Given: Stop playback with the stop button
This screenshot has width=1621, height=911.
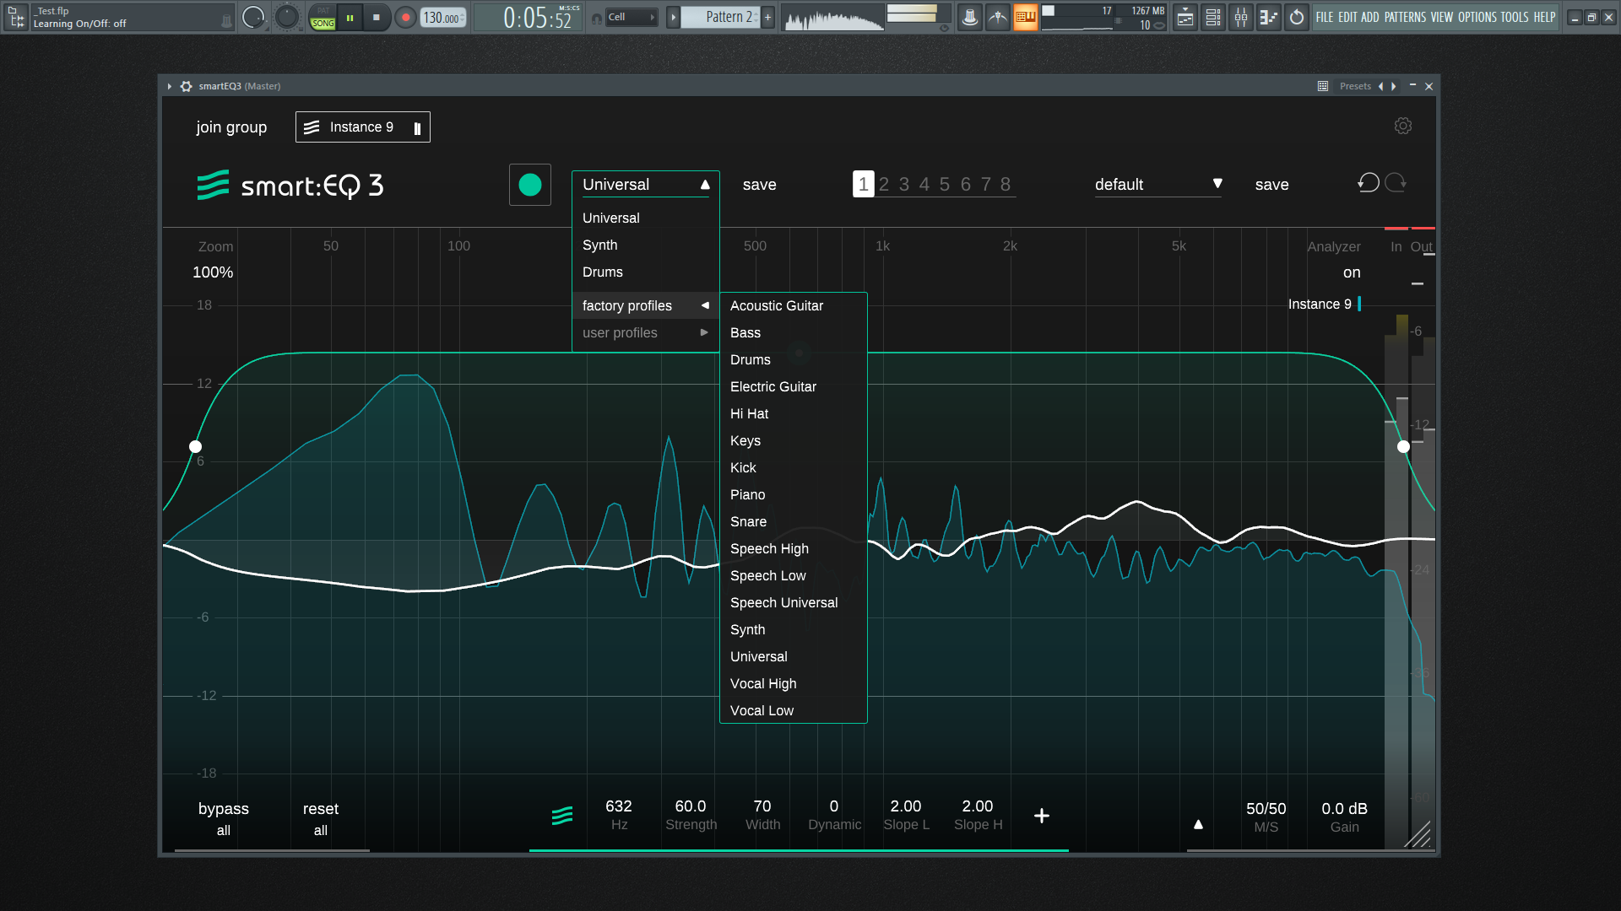Looking at the screenshot, I should point(377,17).
